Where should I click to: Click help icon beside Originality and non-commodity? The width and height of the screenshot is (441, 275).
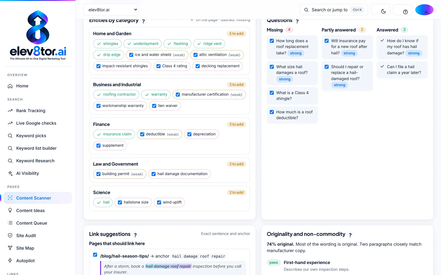(350, 235)
